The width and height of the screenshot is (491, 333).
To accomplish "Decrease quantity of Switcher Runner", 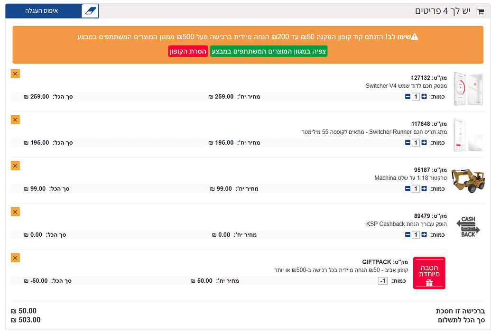I will [408, 143].
